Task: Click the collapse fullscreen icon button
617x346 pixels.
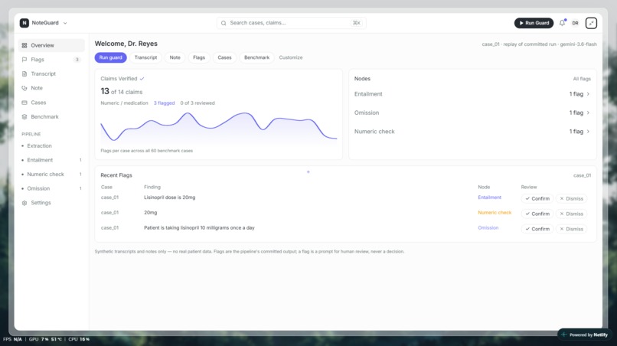Action: 591,23
